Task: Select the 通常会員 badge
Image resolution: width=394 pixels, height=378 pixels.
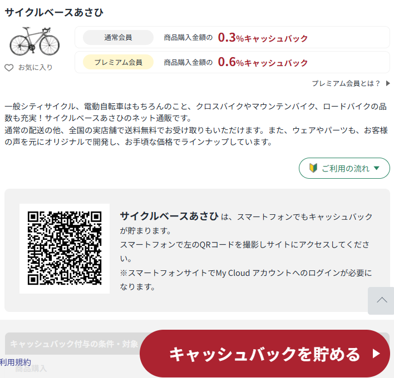Action: [x=118, y=38]
